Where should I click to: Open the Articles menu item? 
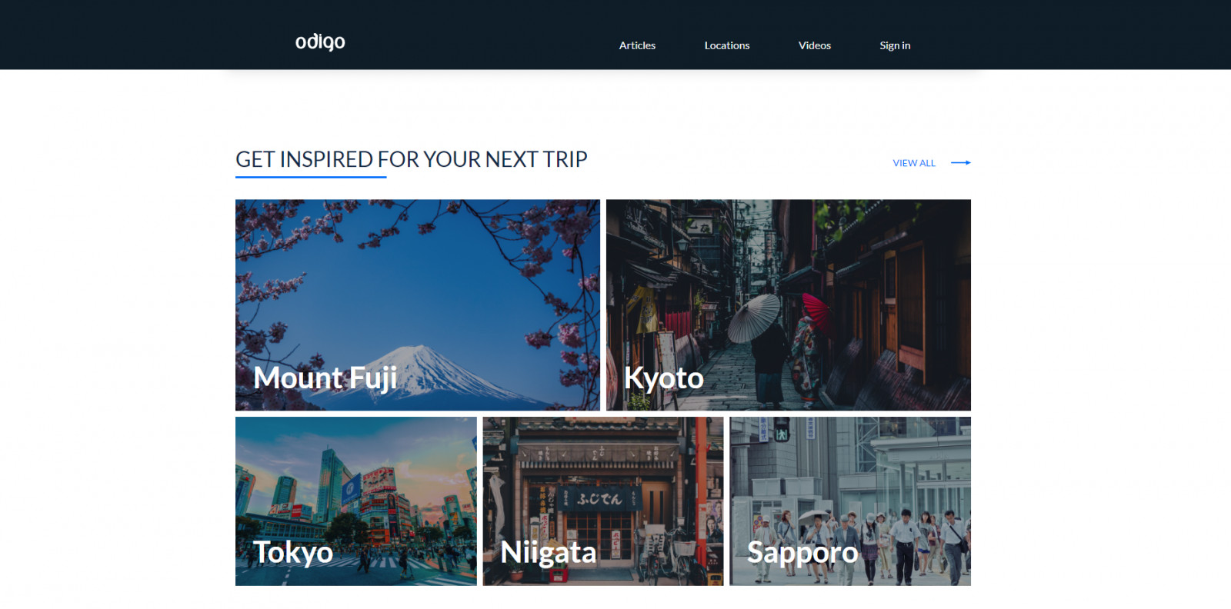coord(637,45)
